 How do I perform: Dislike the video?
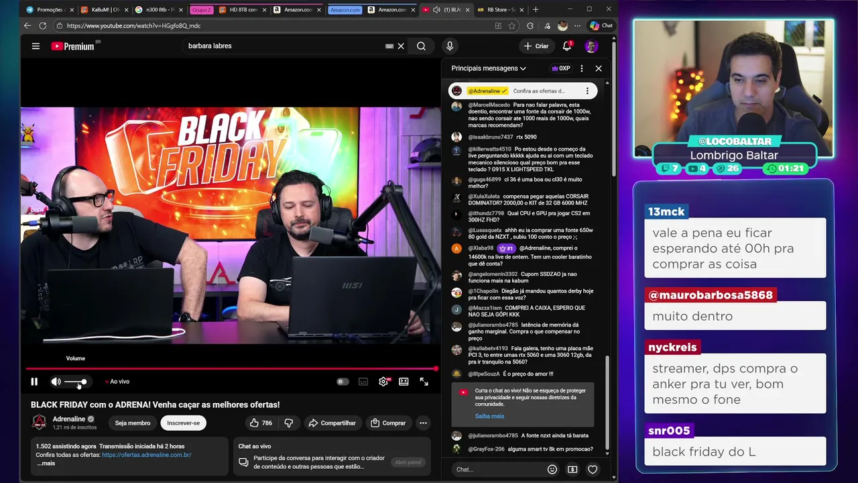[289, 423]
